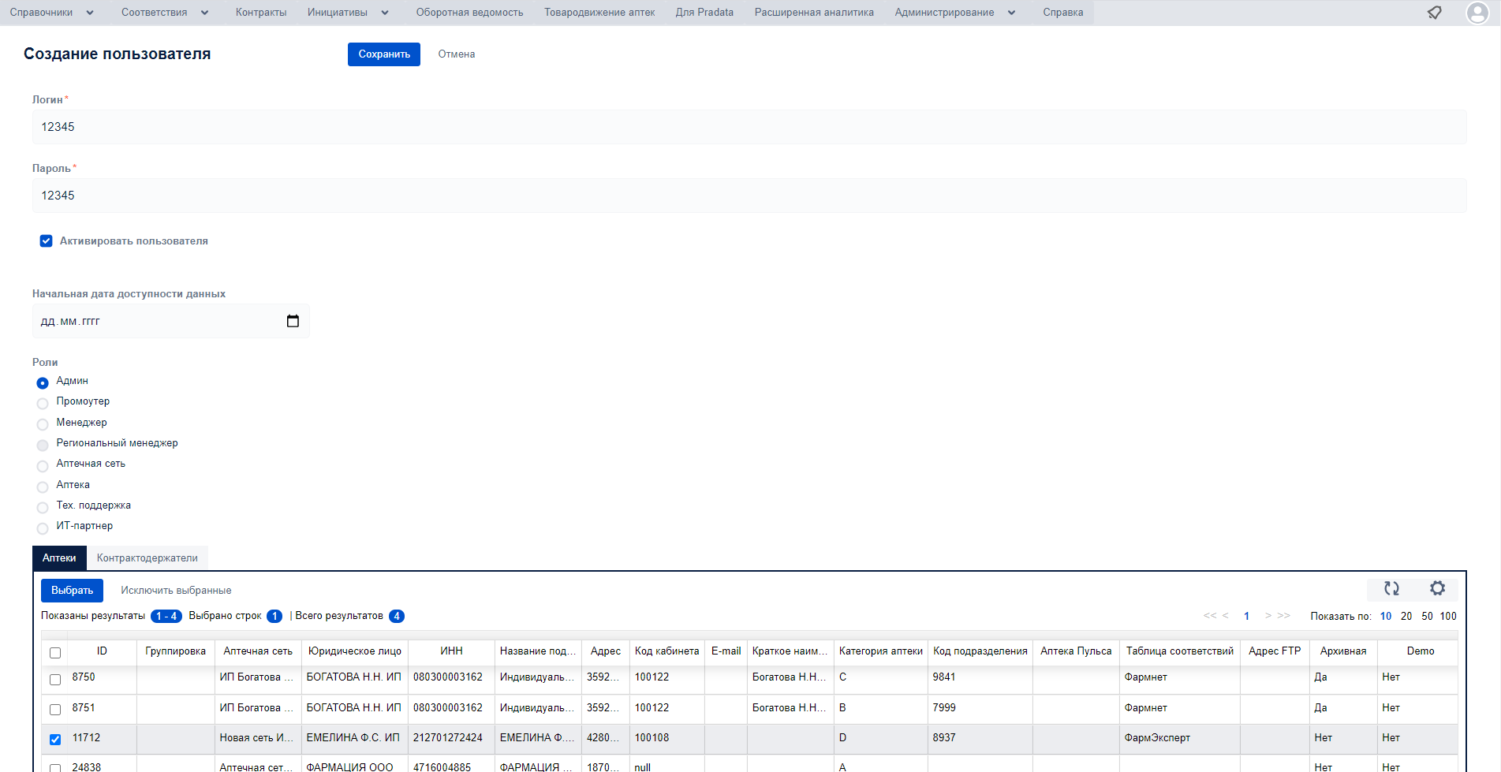Select the Админ role radio button

click(43, 382)
